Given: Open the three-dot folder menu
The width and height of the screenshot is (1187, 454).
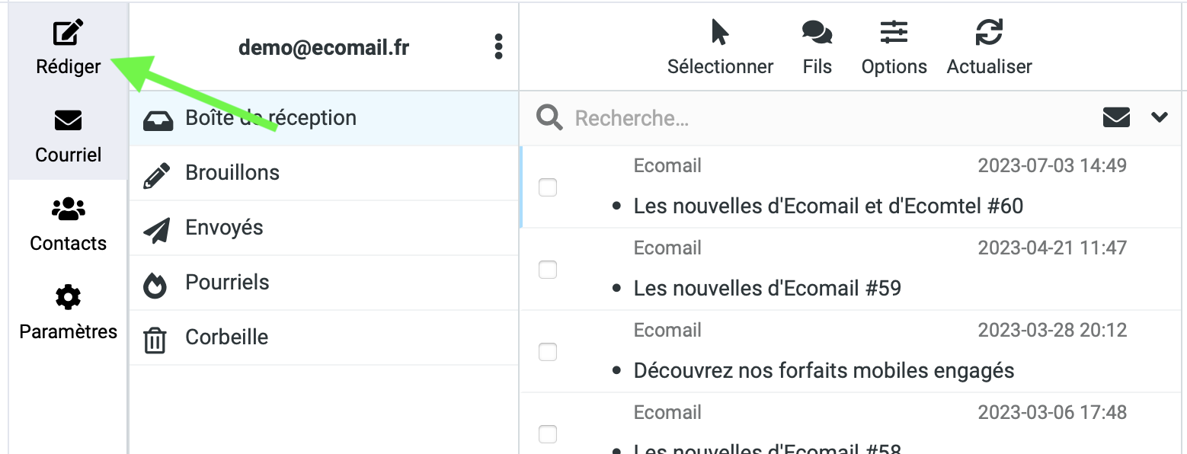Looking at the screenshot, I should click(499, 46).
